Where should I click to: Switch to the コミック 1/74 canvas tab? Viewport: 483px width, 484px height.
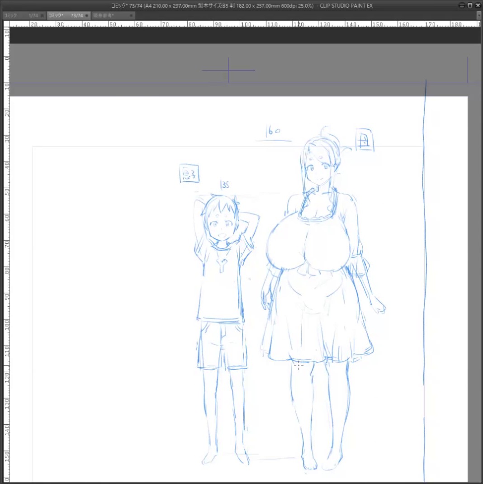(x=21, y=15)
